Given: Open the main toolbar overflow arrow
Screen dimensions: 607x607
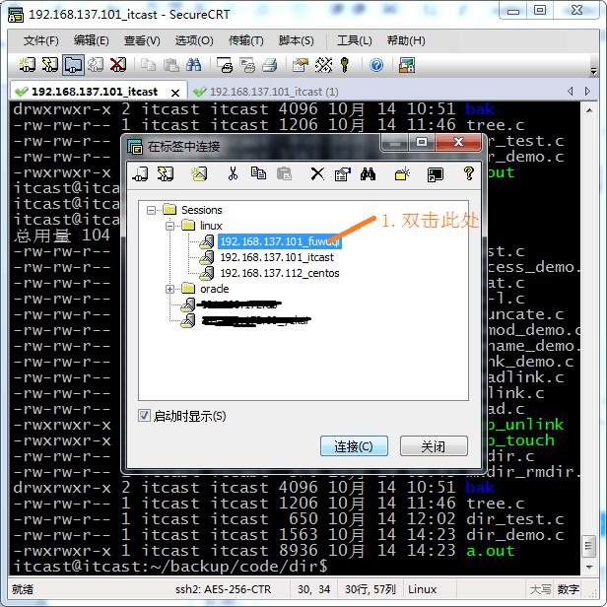Looking at the screenshot, I should pos(593,71).
